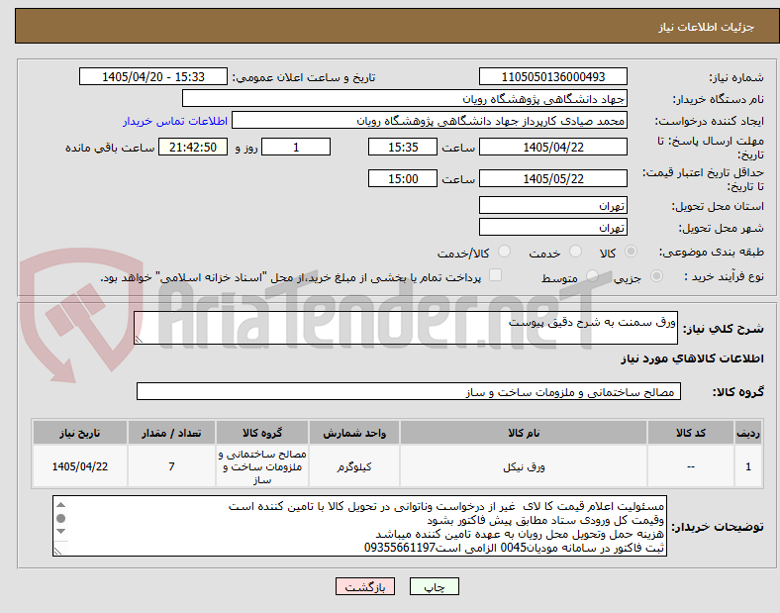The height and width of the screenshot is (613, 780).
Task: Click the تعداد / مقدار column header
Action: point(171,433)
